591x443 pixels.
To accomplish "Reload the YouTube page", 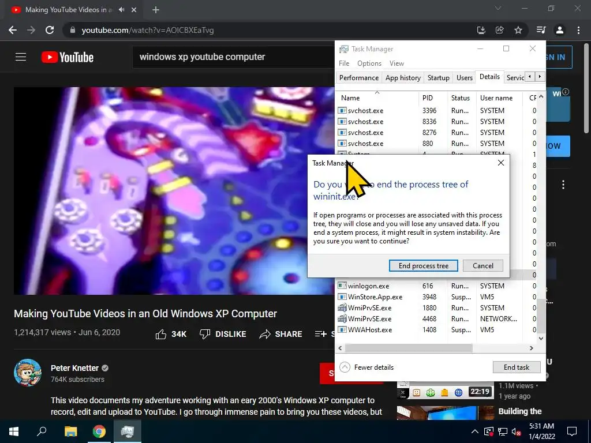I will pos(50,30).
